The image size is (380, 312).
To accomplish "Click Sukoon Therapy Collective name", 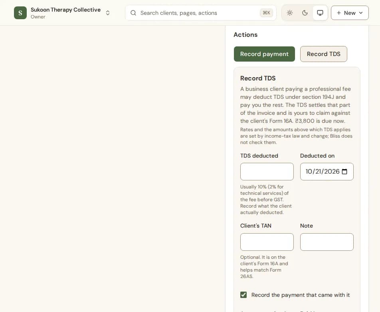I will [65, 10].
